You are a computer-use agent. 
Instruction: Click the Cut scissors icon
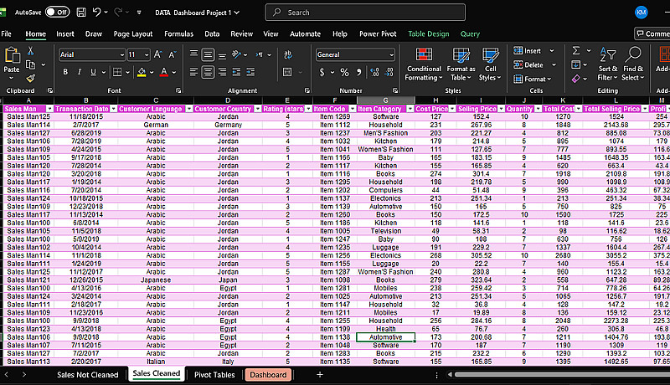(x=31, y=52)
